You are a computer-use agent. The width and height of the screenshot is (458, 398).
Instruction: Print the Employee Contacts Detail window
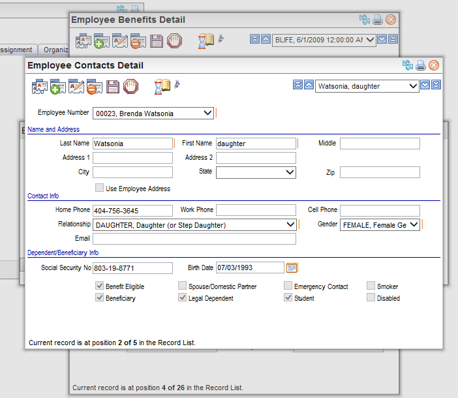(x=421, y=65)
